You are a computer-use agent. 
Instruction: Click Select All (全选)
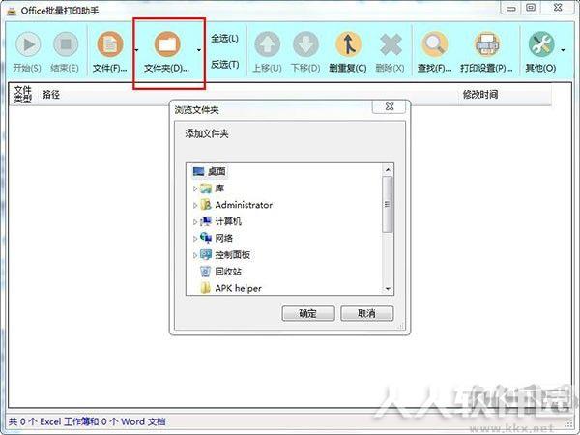tap(224, 38)
